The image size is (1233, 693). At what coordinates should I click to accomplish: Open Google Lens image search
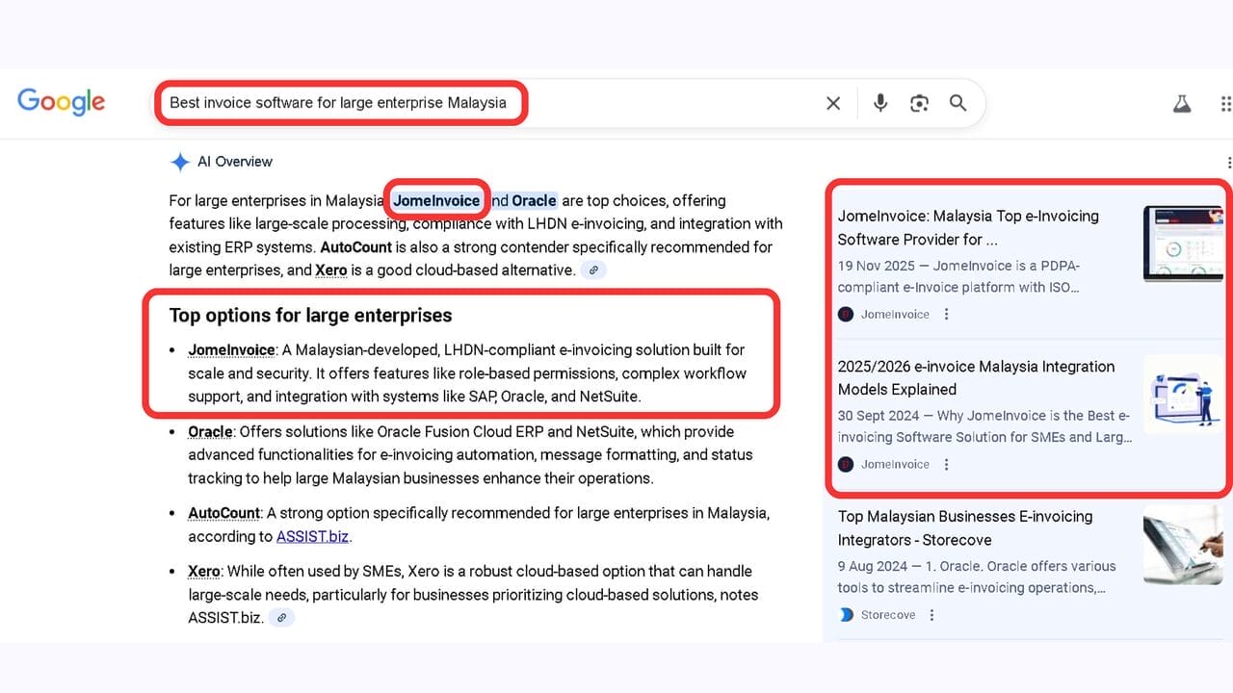(x=919, y=103)
